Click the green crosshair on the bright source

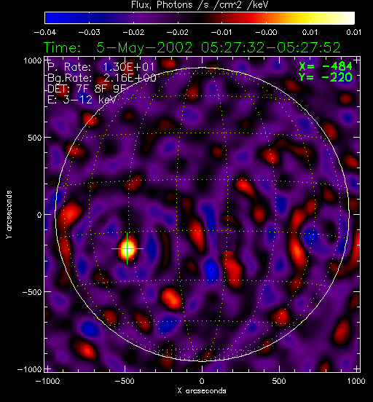click(x=127, y=248)
